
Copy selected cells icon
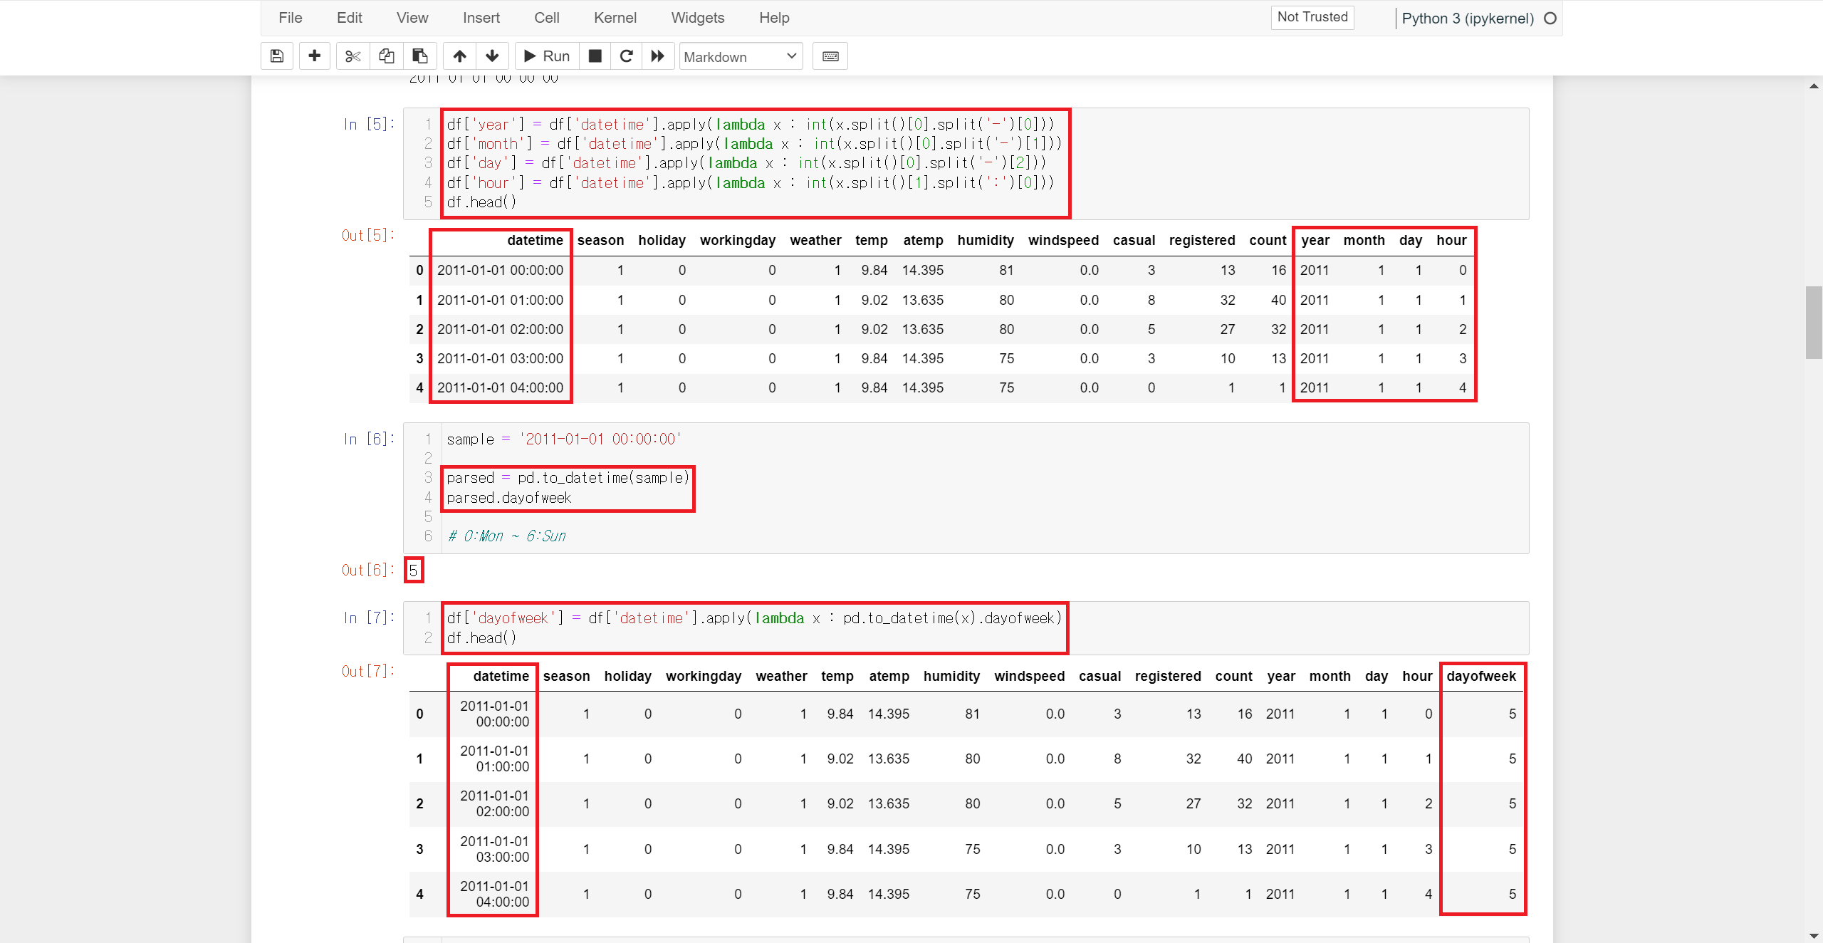click(x=387, y=56)
